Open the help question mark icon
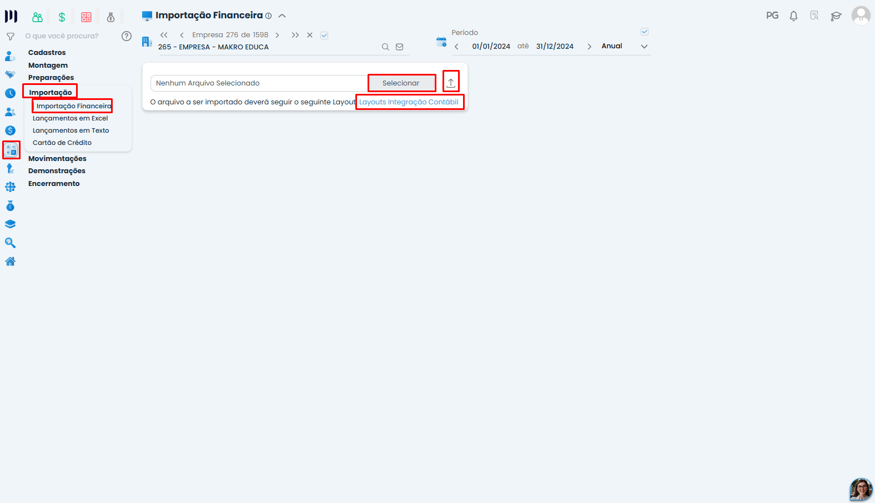 [127, 36]
